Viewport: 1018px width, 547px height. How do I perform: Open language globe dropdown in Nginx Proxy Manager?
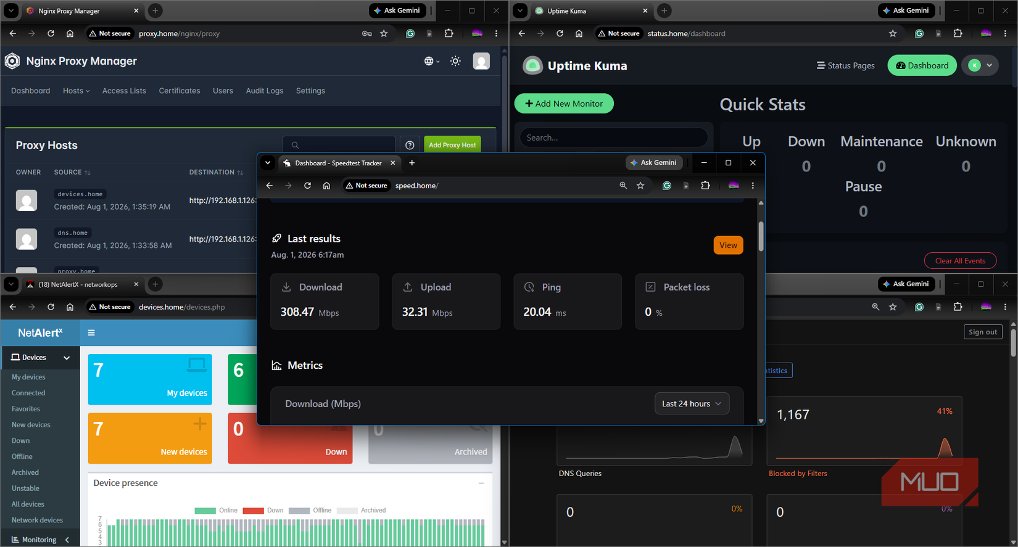[431, 61]
